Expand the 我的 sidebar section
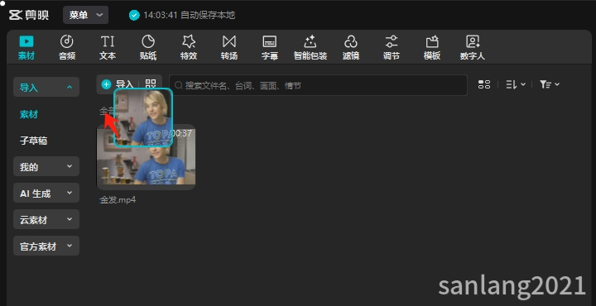596x306 pixels. coord(46,167)
